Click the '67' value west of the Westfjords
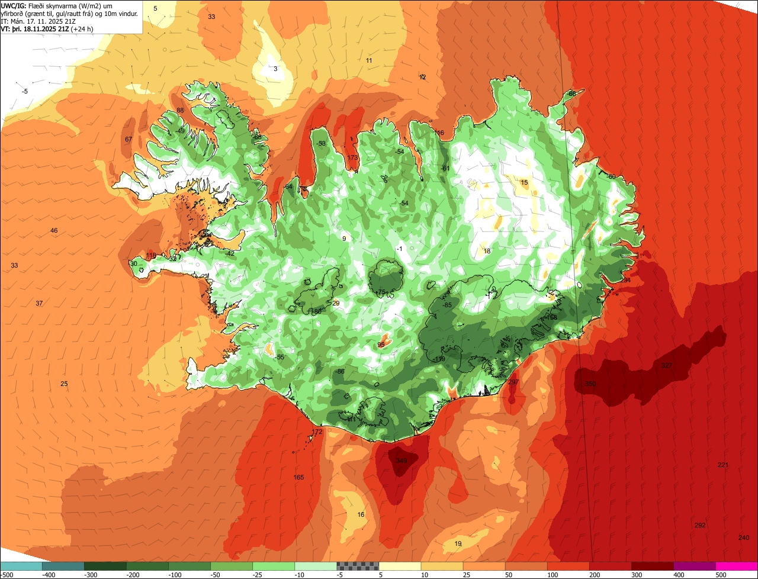The image size is (758, 579). tap(129, 139)
